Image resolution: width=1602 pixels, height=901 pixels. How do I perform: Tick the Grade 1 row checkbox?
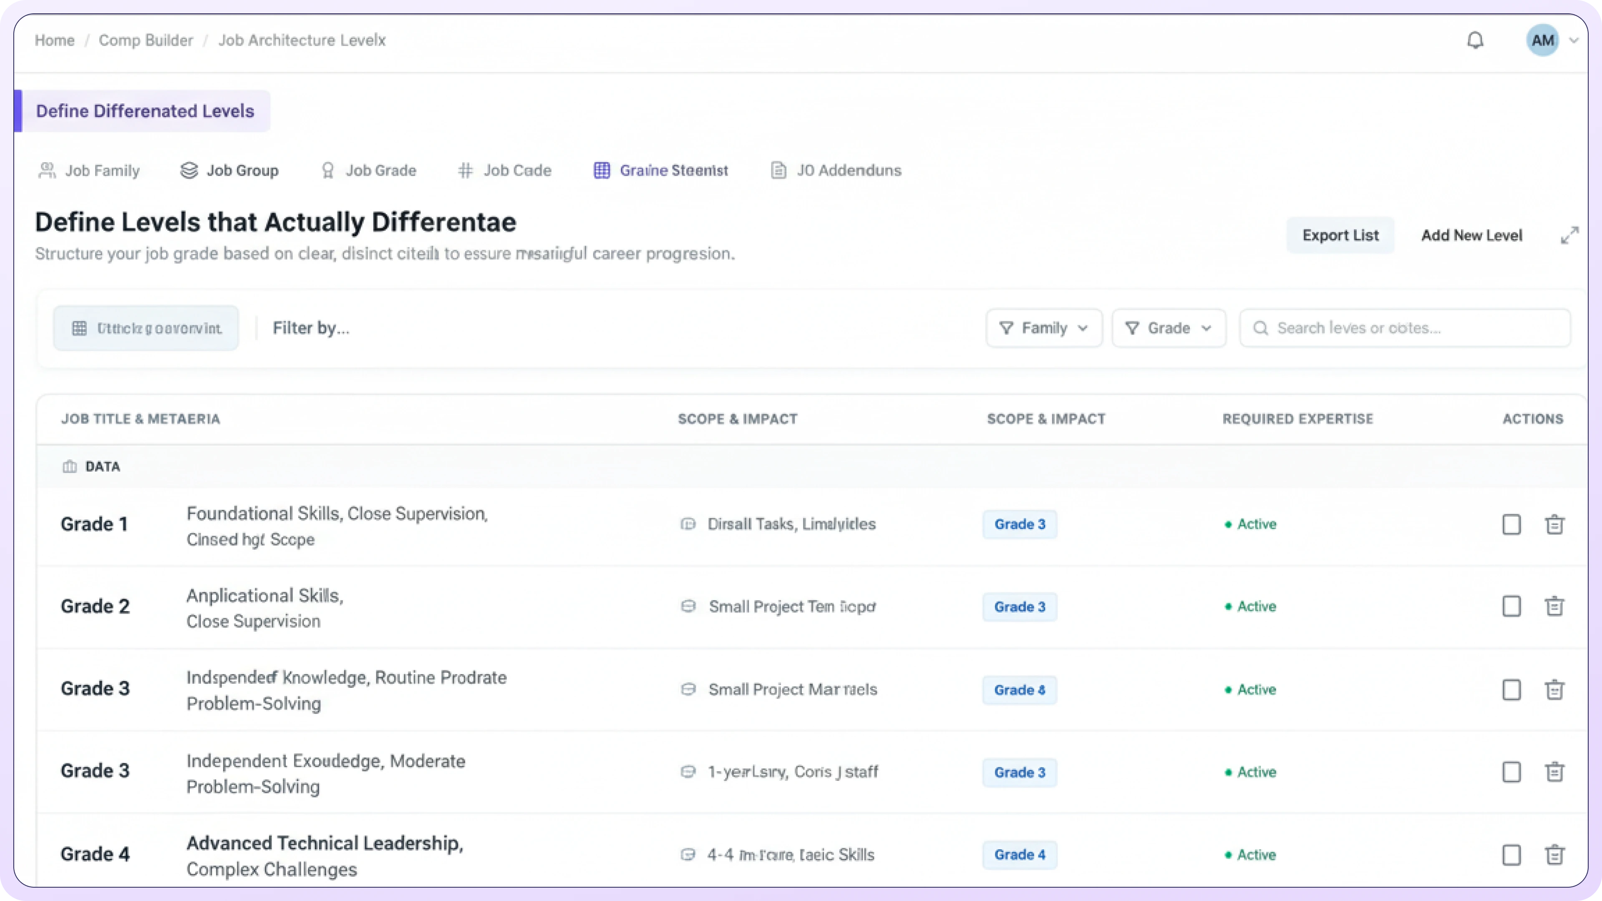(1511, 524)
